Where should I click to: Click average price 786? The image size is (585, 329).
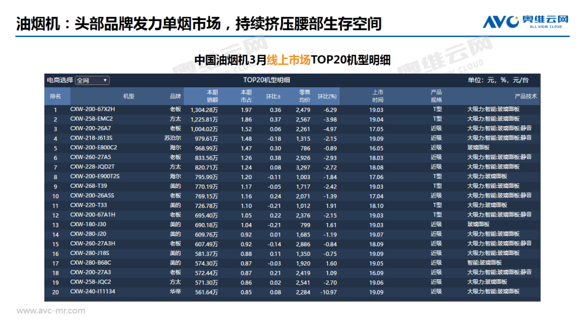[305, 148]
